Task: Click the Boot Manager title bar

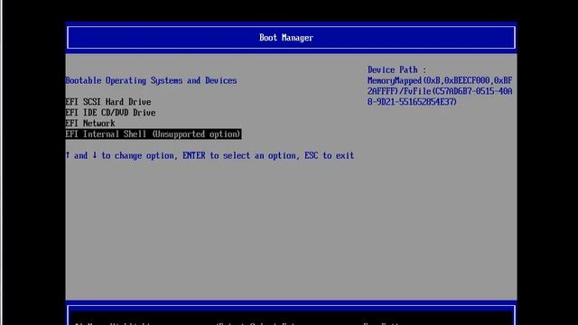Action: coord(291,38)
